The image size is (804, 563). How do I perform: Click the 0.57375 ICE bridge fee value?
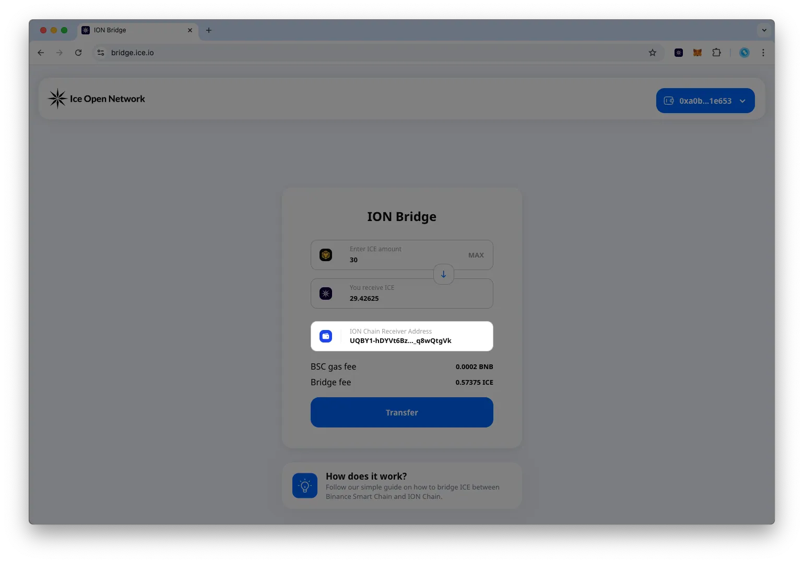tap(475, 383)
